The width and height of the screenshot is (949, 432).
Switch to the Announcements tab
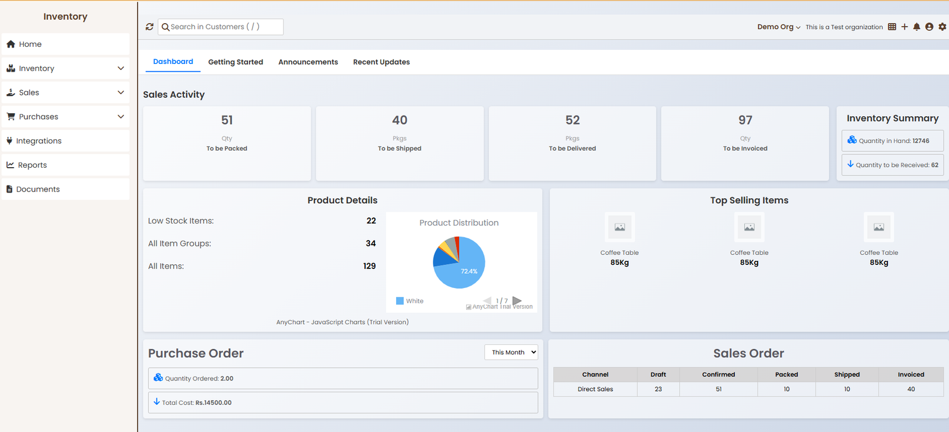point(308,62)
